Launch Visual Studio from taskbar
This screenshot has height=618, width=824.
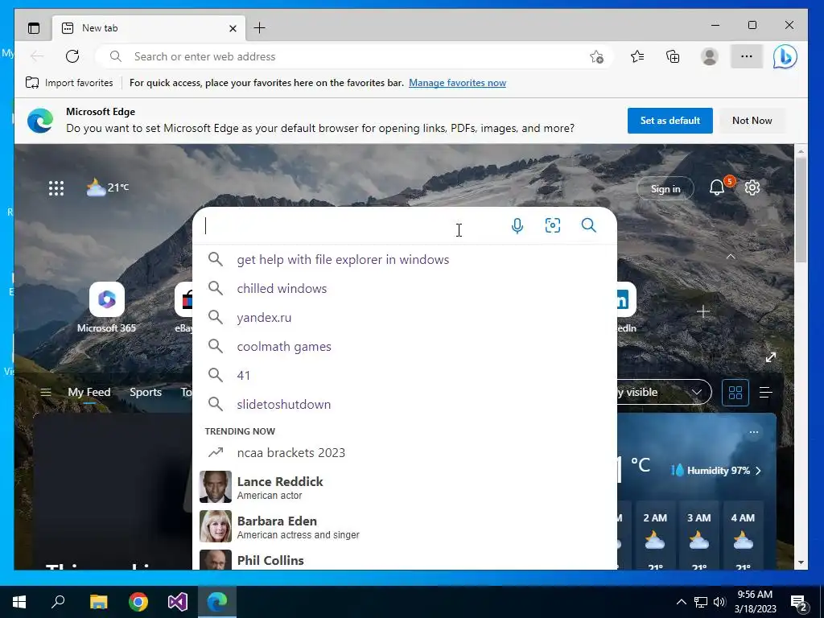click(x=178, y=602)
